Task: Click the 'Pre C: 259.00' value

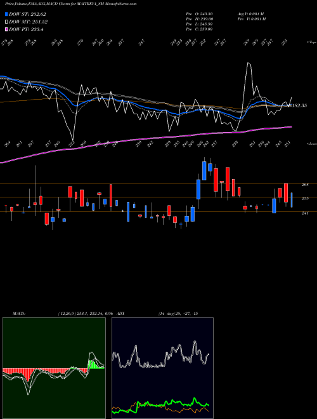Action: [199, 29]
